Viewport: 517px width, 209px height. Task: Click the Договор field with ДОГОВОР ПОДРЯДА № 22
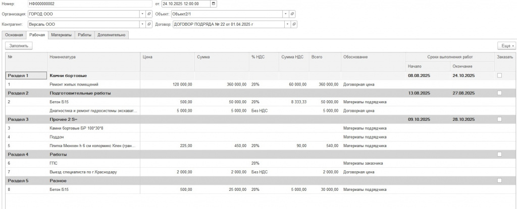point(229,24)
